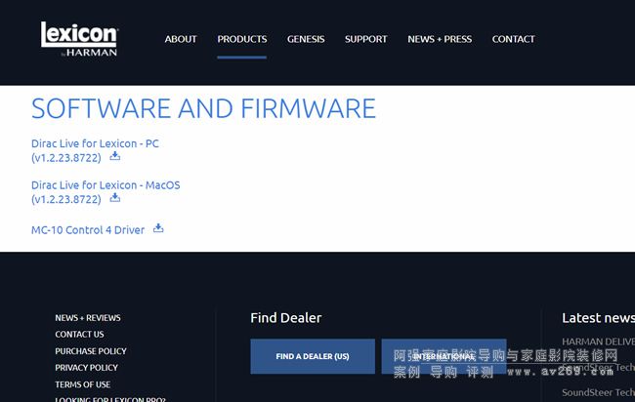The image size is (635, 402).
Task: Click CONTACT US in the footer
Action: pos(79,335)
